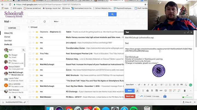197x110 pixels.
Task: Click Show All downloads button
Action: (187, 102)
